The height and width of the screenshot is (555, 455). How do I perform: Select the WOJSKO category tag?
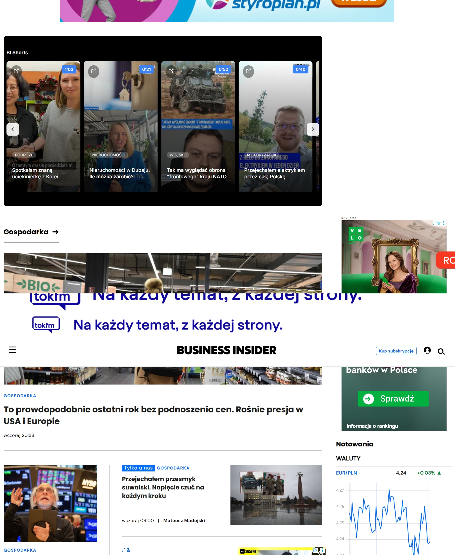178,155
